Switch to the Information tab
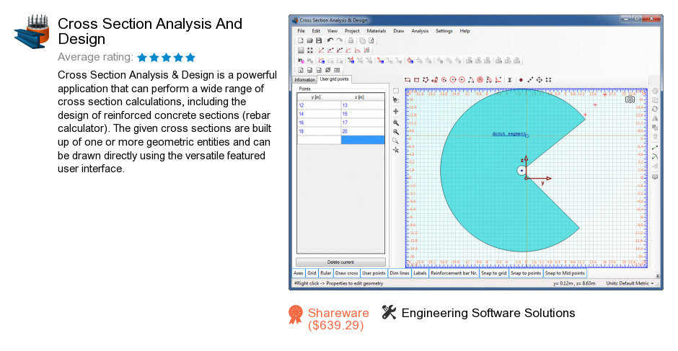Screen dimensions: 678x351 pos(305,80)
